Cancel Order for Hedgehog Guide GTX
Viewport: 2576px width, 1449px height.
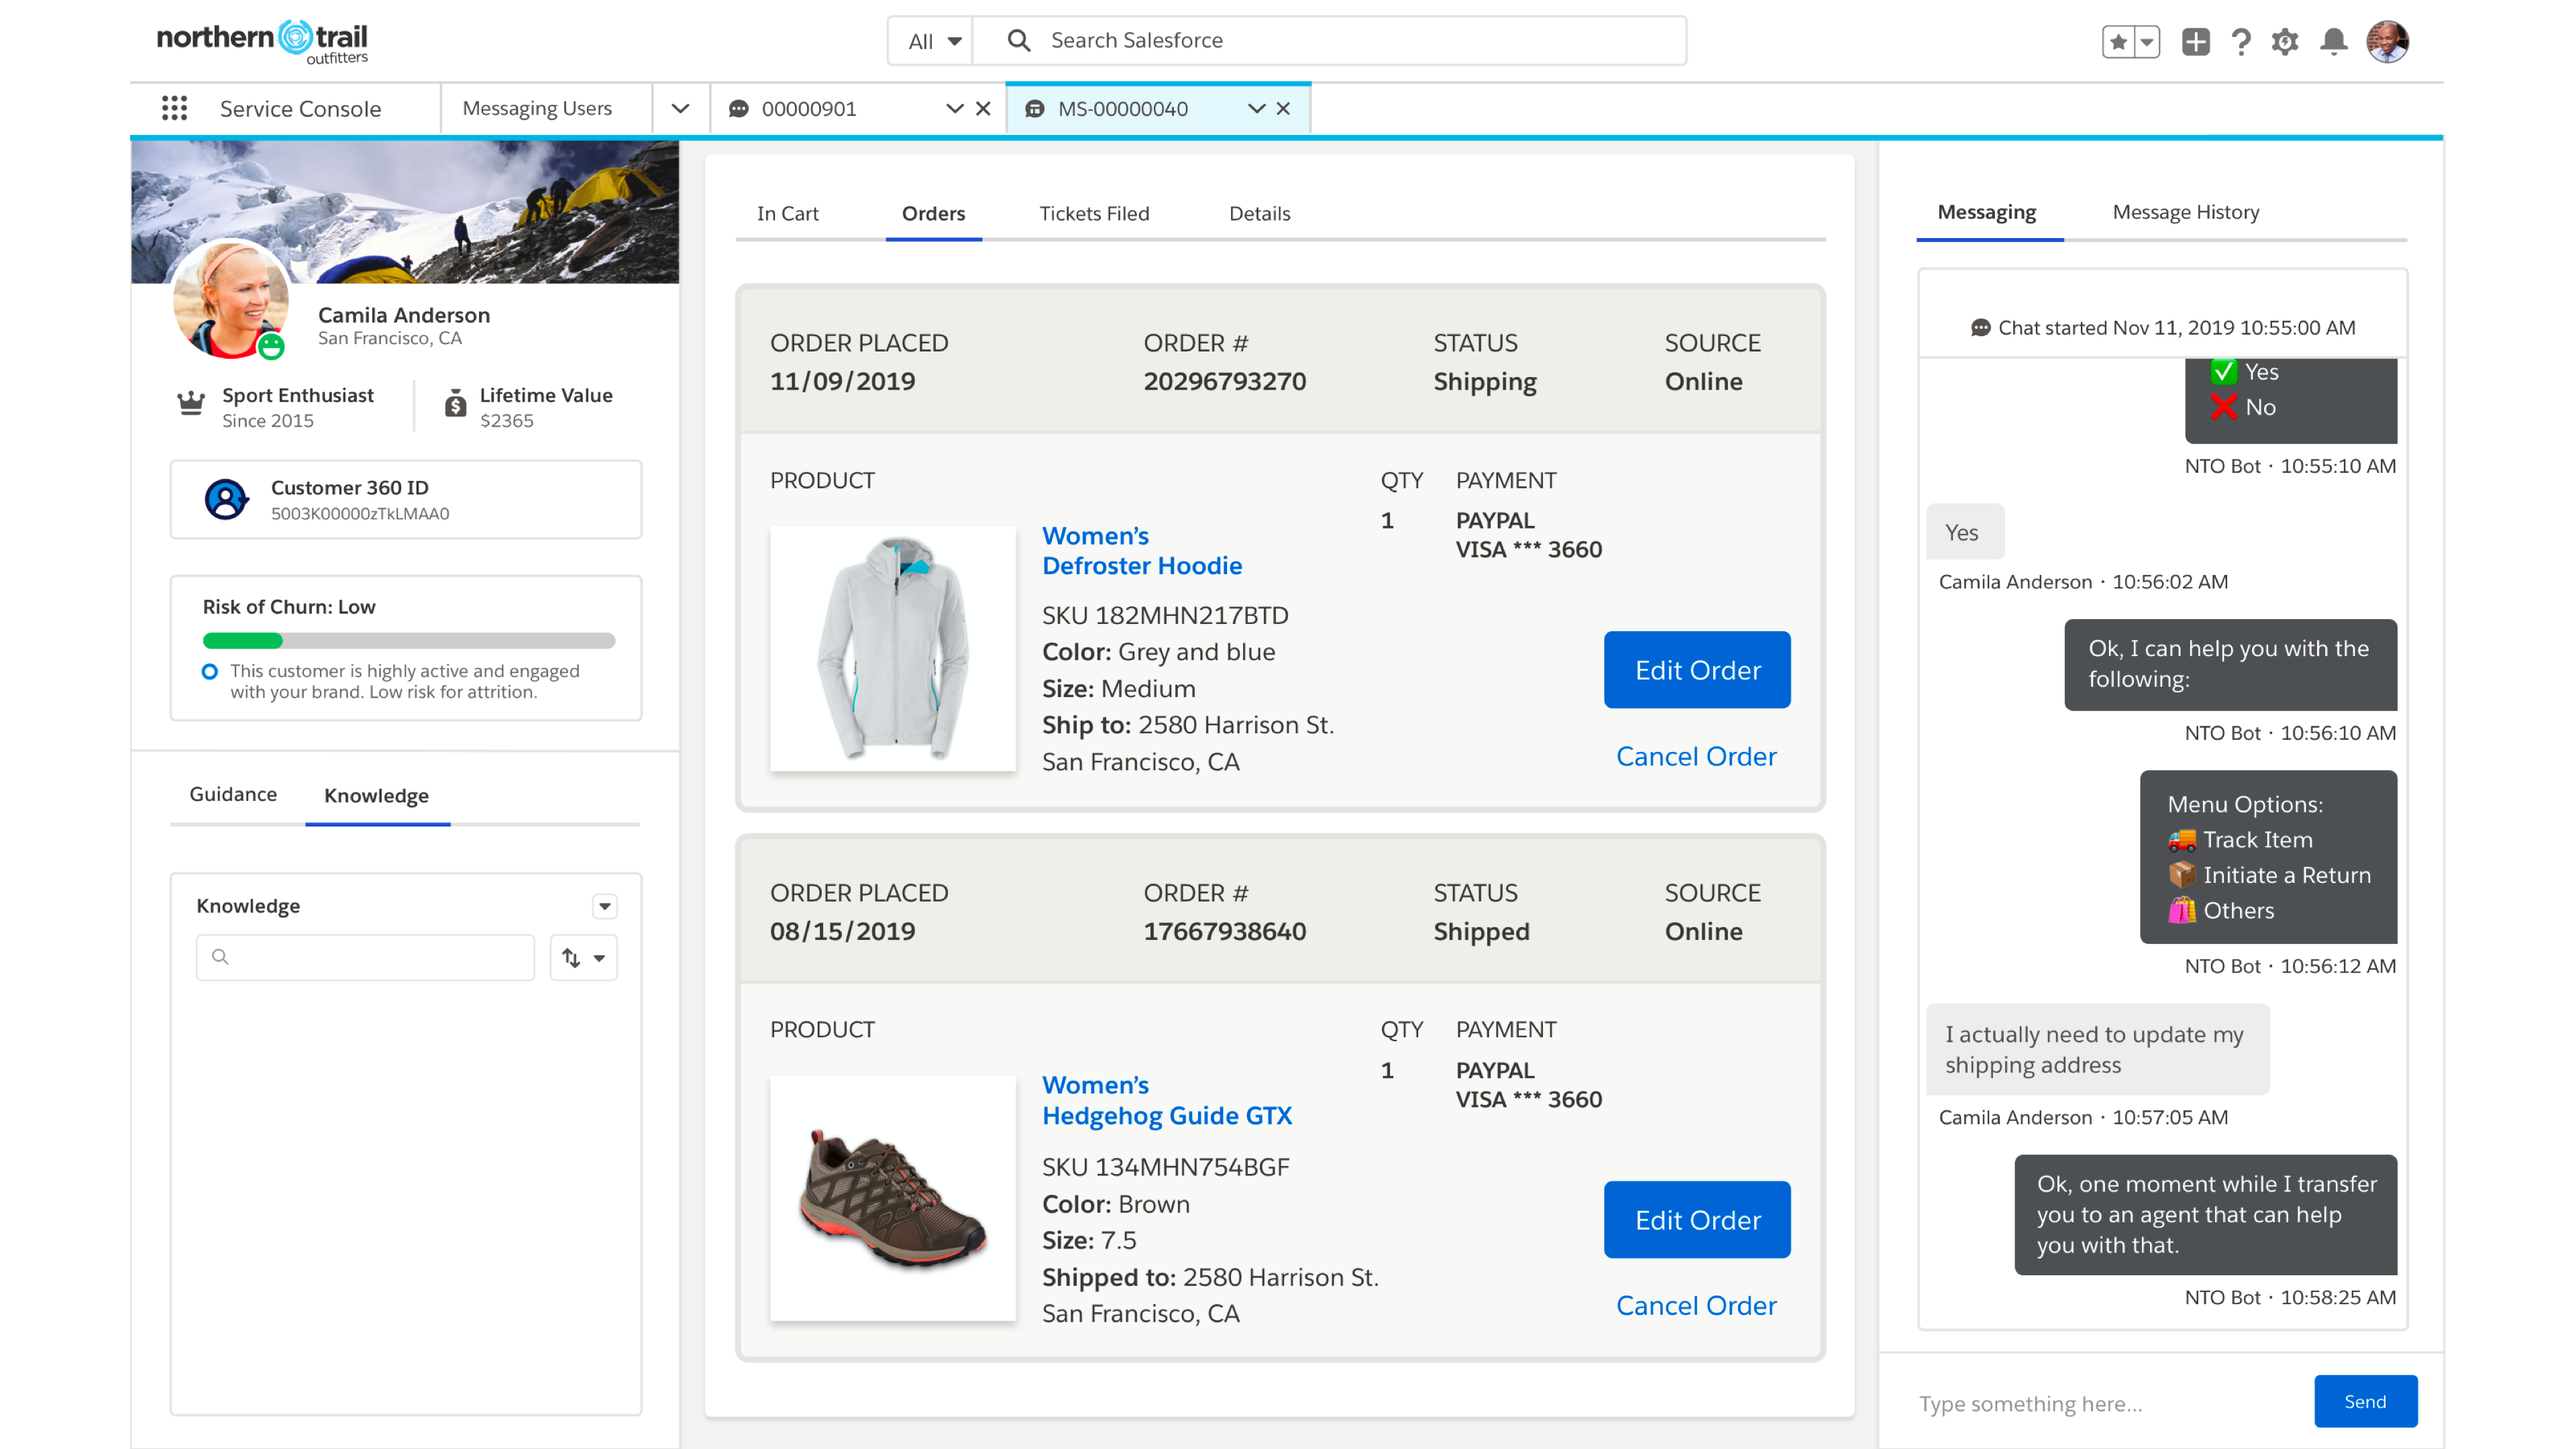tap(1696, 1305)
